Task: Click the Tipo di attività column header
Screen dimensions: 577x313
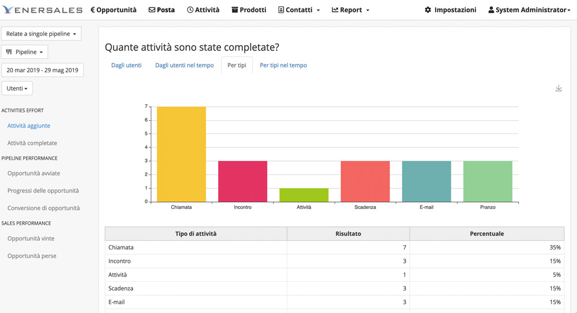Action: coord(196,233)
